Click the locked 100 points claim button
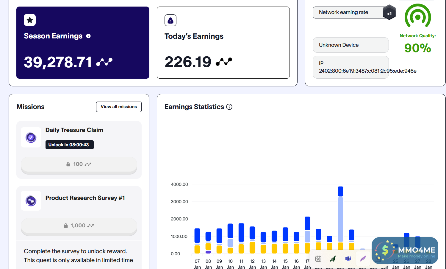 [x=79, y=164]
